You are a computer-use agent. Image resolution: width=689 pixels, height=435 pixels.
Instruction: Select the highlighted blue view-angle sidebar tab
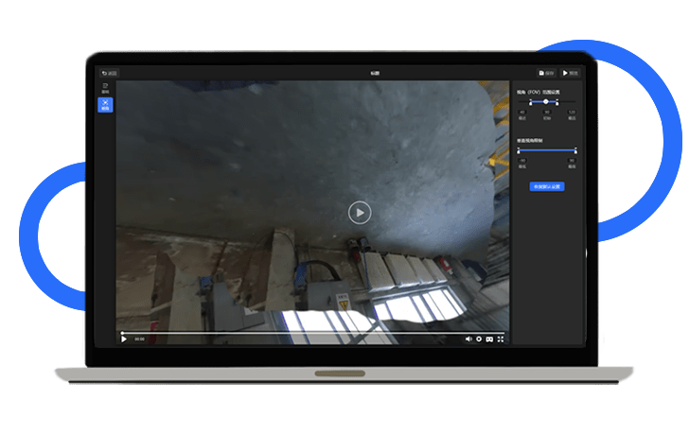click(x=105, y=105)
